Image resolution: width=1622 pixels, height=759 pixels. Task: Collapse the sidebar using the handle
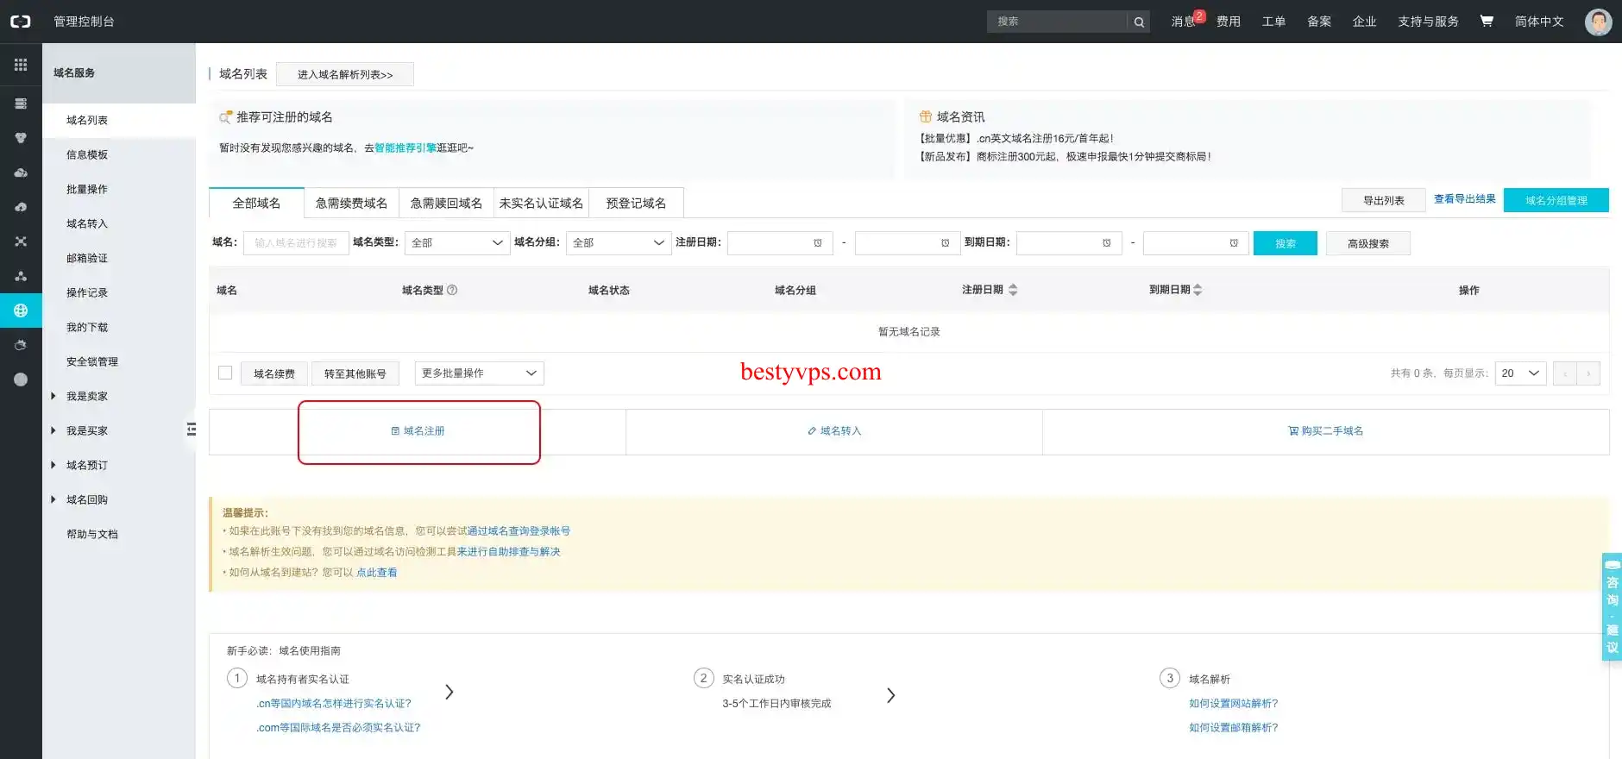[x=192, y=430]
